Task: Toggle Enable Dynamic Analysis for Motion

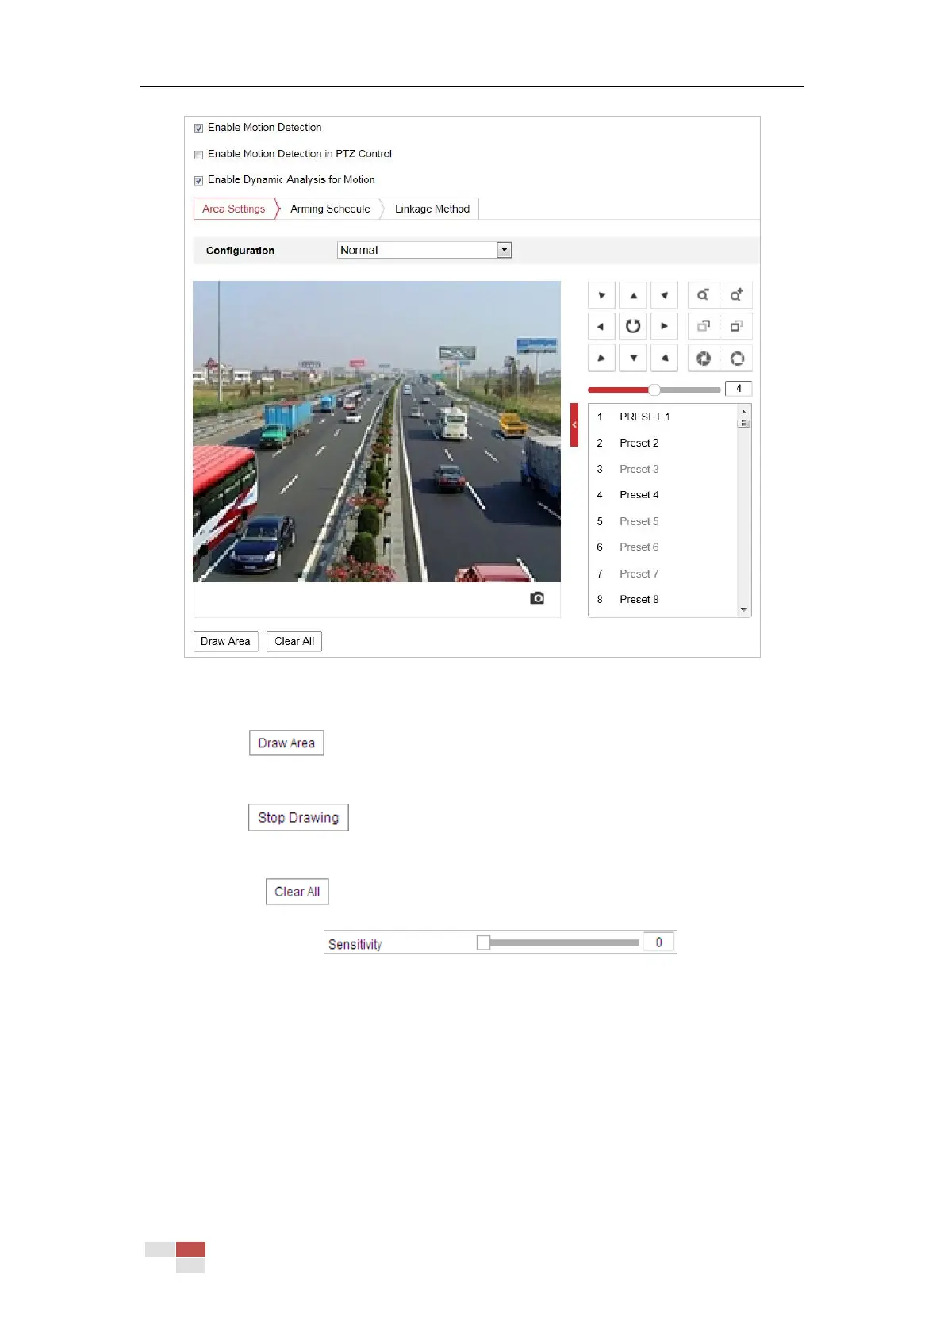Action: pos(198,181)
